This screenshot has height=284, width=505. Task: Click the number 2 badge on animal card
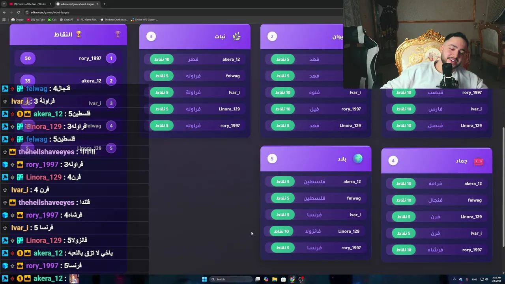272,36
